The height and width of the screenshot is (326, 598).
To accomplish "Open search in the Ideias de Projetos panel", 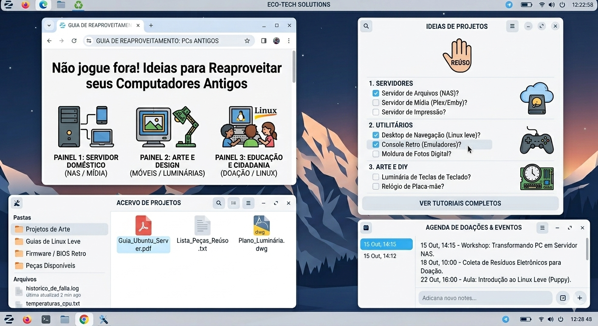I will pos(366,26).
